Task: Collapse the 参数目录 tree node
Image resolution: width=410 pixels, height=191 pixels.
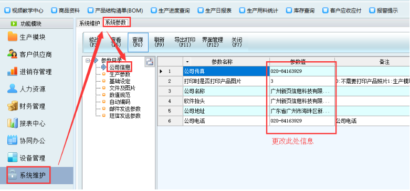Action: click(88, 60)
